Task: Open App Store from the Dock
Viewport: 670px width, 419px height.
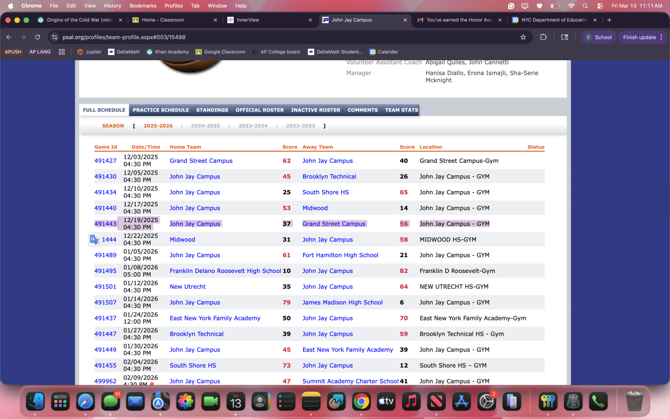Action: tap(462, 402)
